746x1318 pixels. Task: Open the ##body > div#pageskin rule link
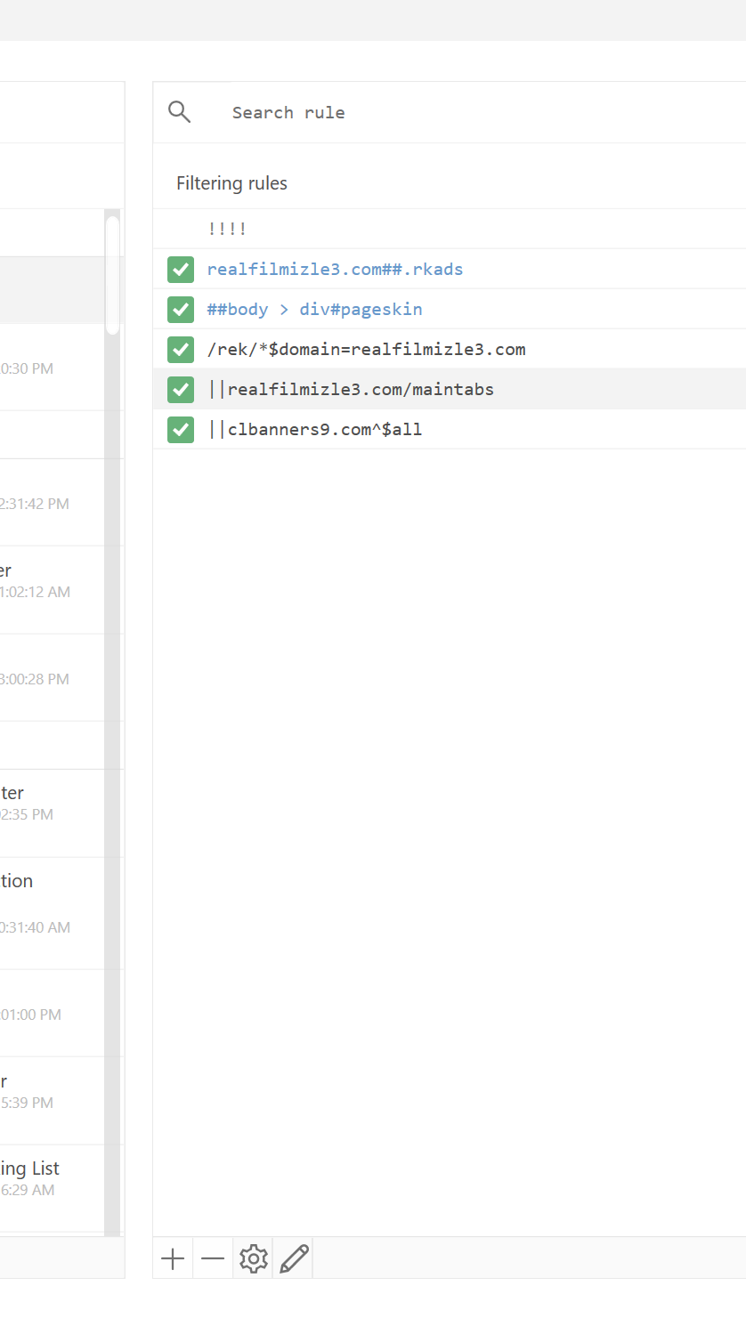314,309
